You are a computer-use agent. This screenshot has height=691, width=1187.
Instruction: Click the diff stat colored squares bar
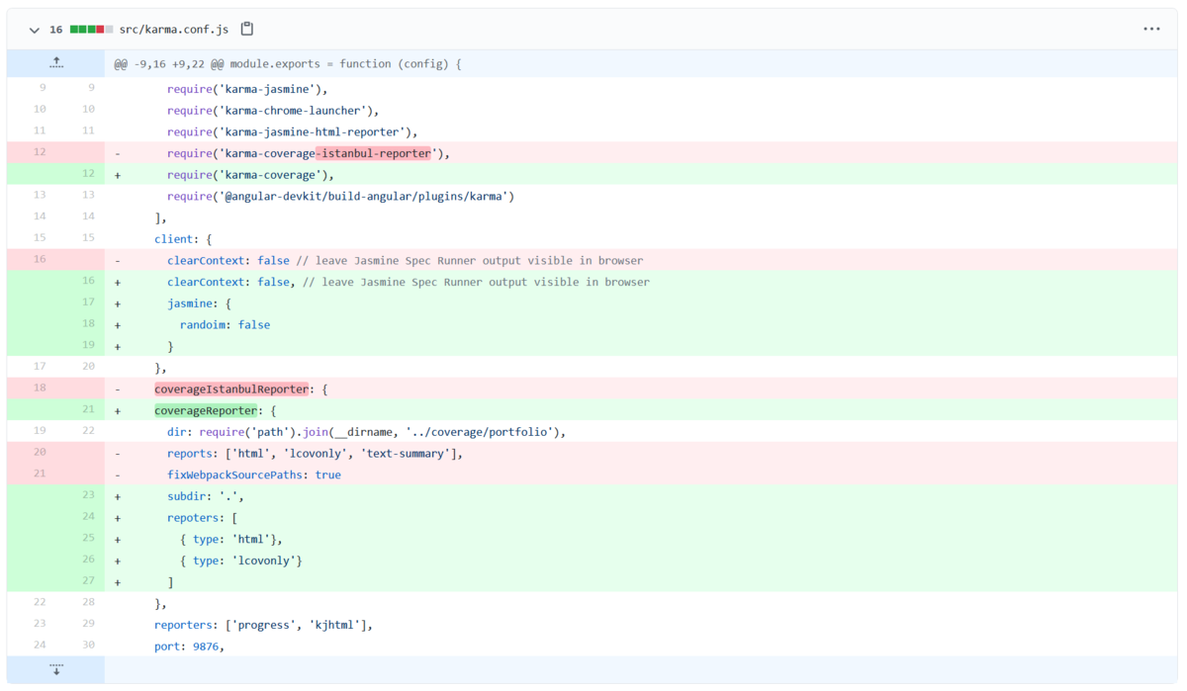coord(91,30)
